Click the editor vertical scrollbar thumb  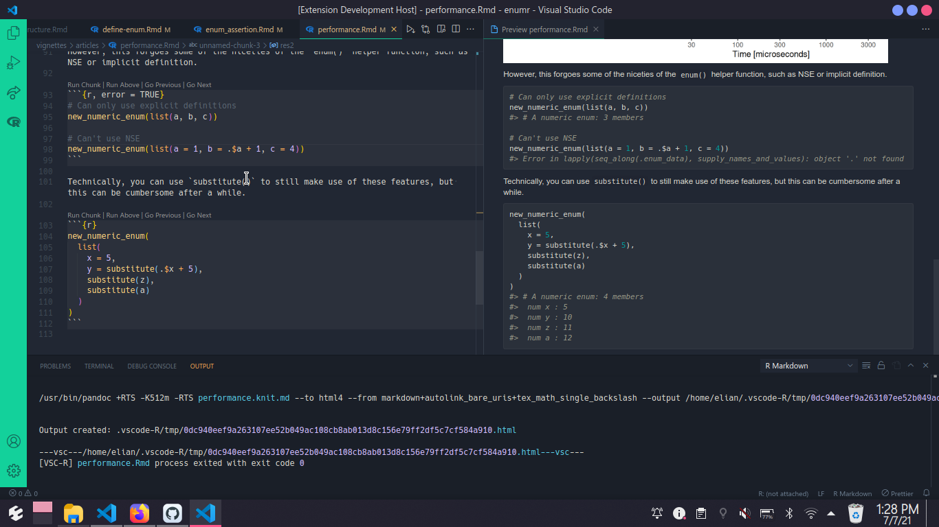click(479, 278)
